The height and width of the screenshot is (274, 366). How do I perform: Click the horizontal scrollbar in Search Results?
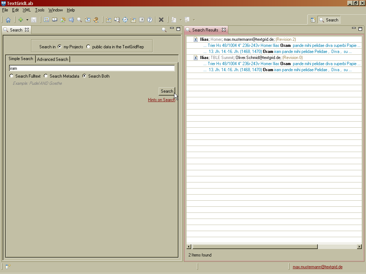(x=254, y=246)
